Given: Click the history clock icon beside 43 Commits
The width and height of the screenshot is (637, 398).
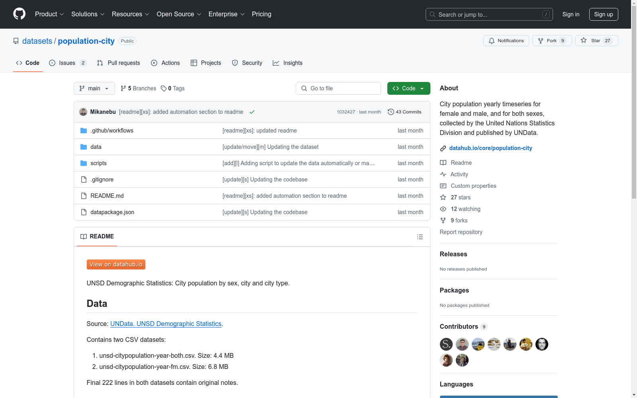Looking at the screenshot, I should [391, 112].
